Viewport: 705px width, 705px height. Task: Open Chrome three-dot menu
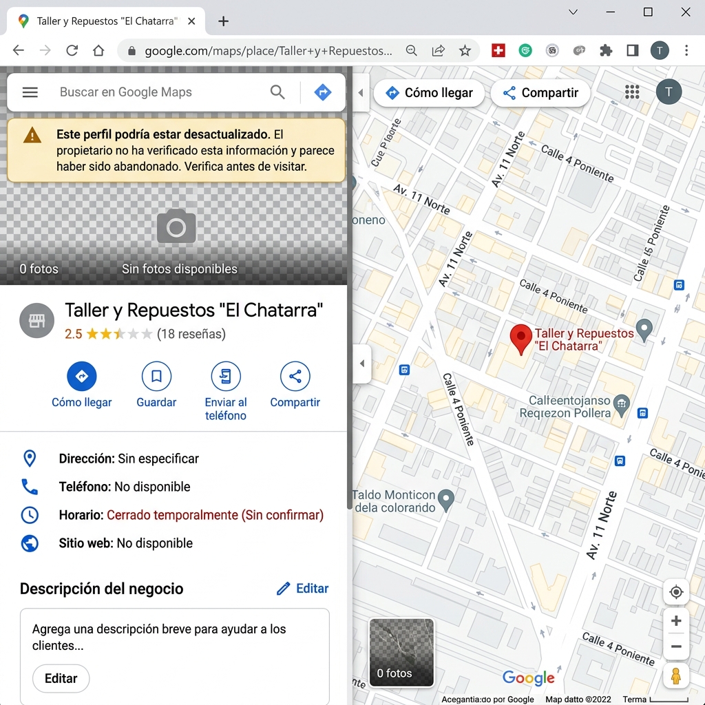point(686,50)
